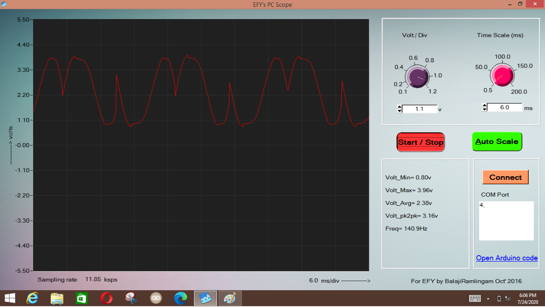This screenshot has width=545, height=307.
Task: Click the purple Volt/Div knob
Action: coord(417,76)
